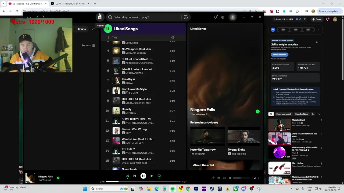The image size is (344, 193).
Task: Open a new Chrome tab
Action: (95, 4)
